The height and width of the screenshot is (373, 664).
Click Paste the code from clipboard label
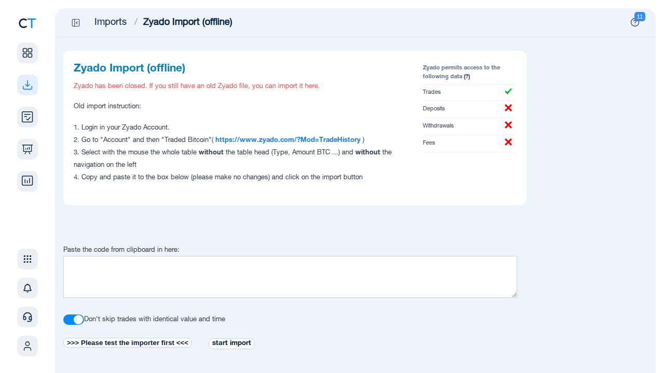tap(121, 249)
